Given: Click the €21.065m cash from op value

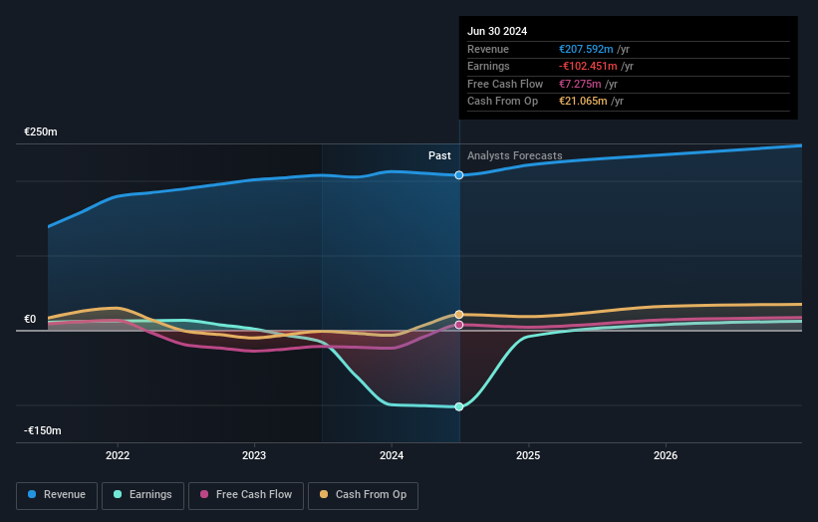Looking at the screenshot, I should click(x=583, y=102).
